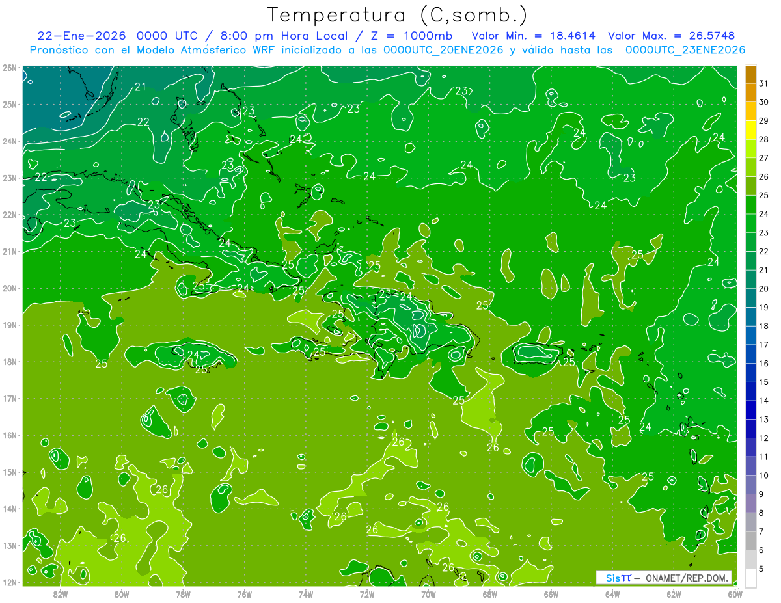Image resolution: width=781 pixels, height=603 pixels.
Task: Click the white colorbar swatch below 5
Action: 750,578
